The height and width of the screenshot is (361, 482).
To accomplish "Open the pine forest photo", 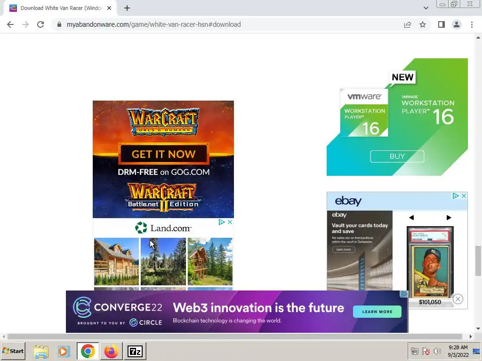I will (163, 261).
